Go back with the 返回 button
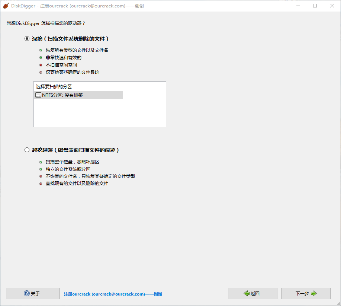Viewport: 341px width, 306px height. (x=252, y=294)
